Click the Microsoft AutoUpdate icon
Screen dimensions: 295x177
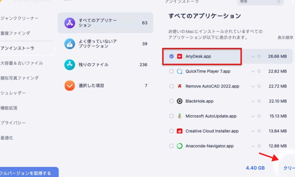point(180,116)
